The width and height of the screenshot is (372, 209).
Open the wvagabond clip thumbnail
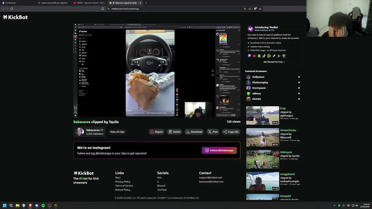(262, 181)
